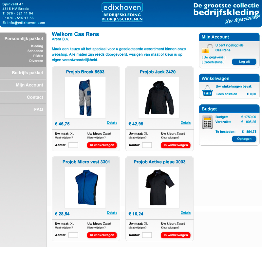Open Projob Broek 5503 trousers image

click(85, 98)
